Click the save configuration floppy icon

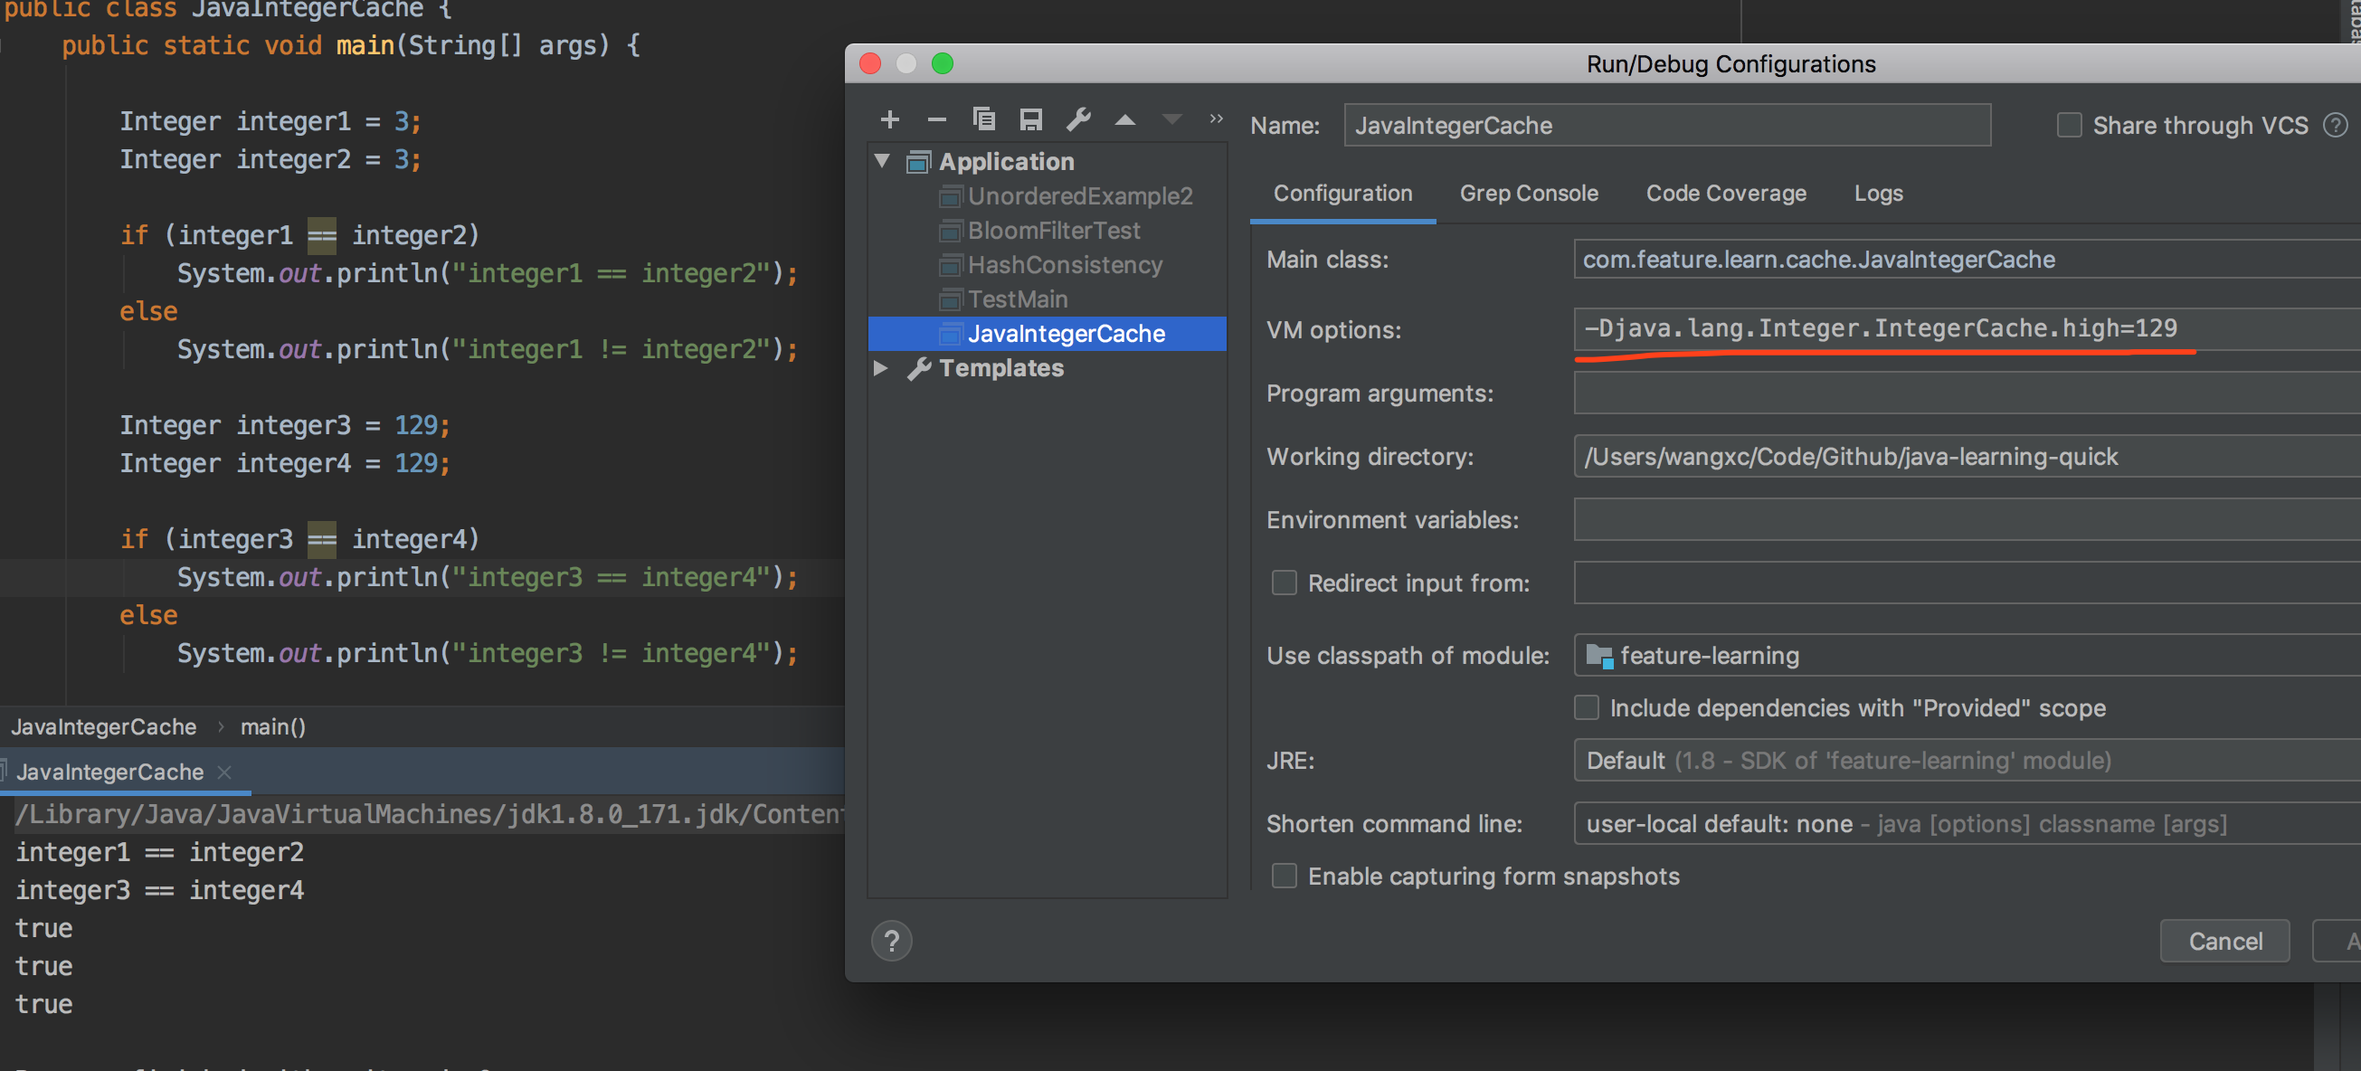click(x=1031, y=119)
